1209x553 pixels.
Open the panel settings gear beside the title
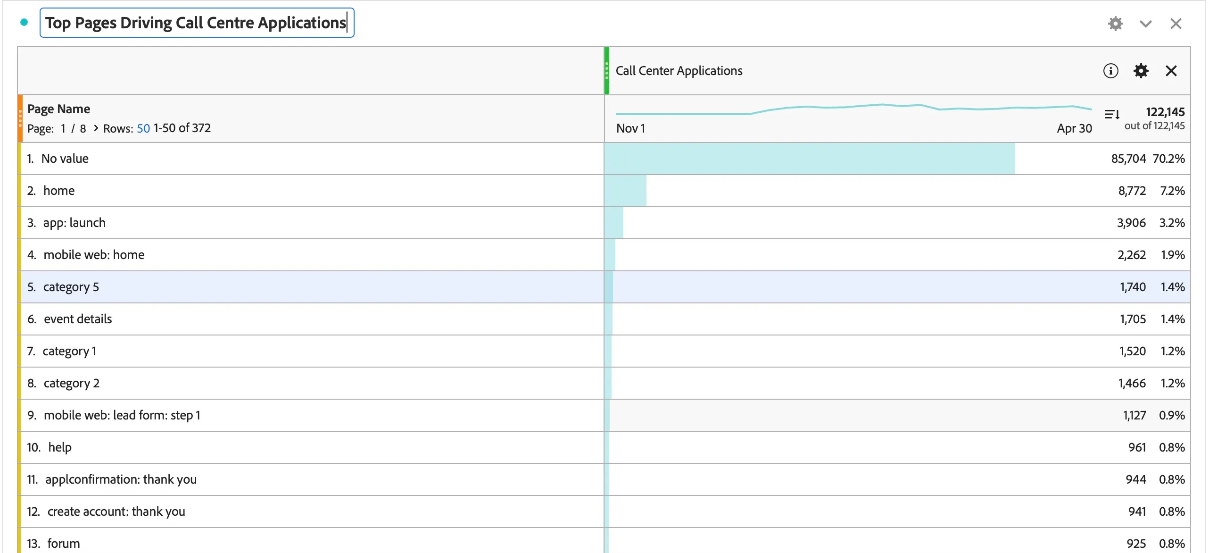pos(1115,24)
